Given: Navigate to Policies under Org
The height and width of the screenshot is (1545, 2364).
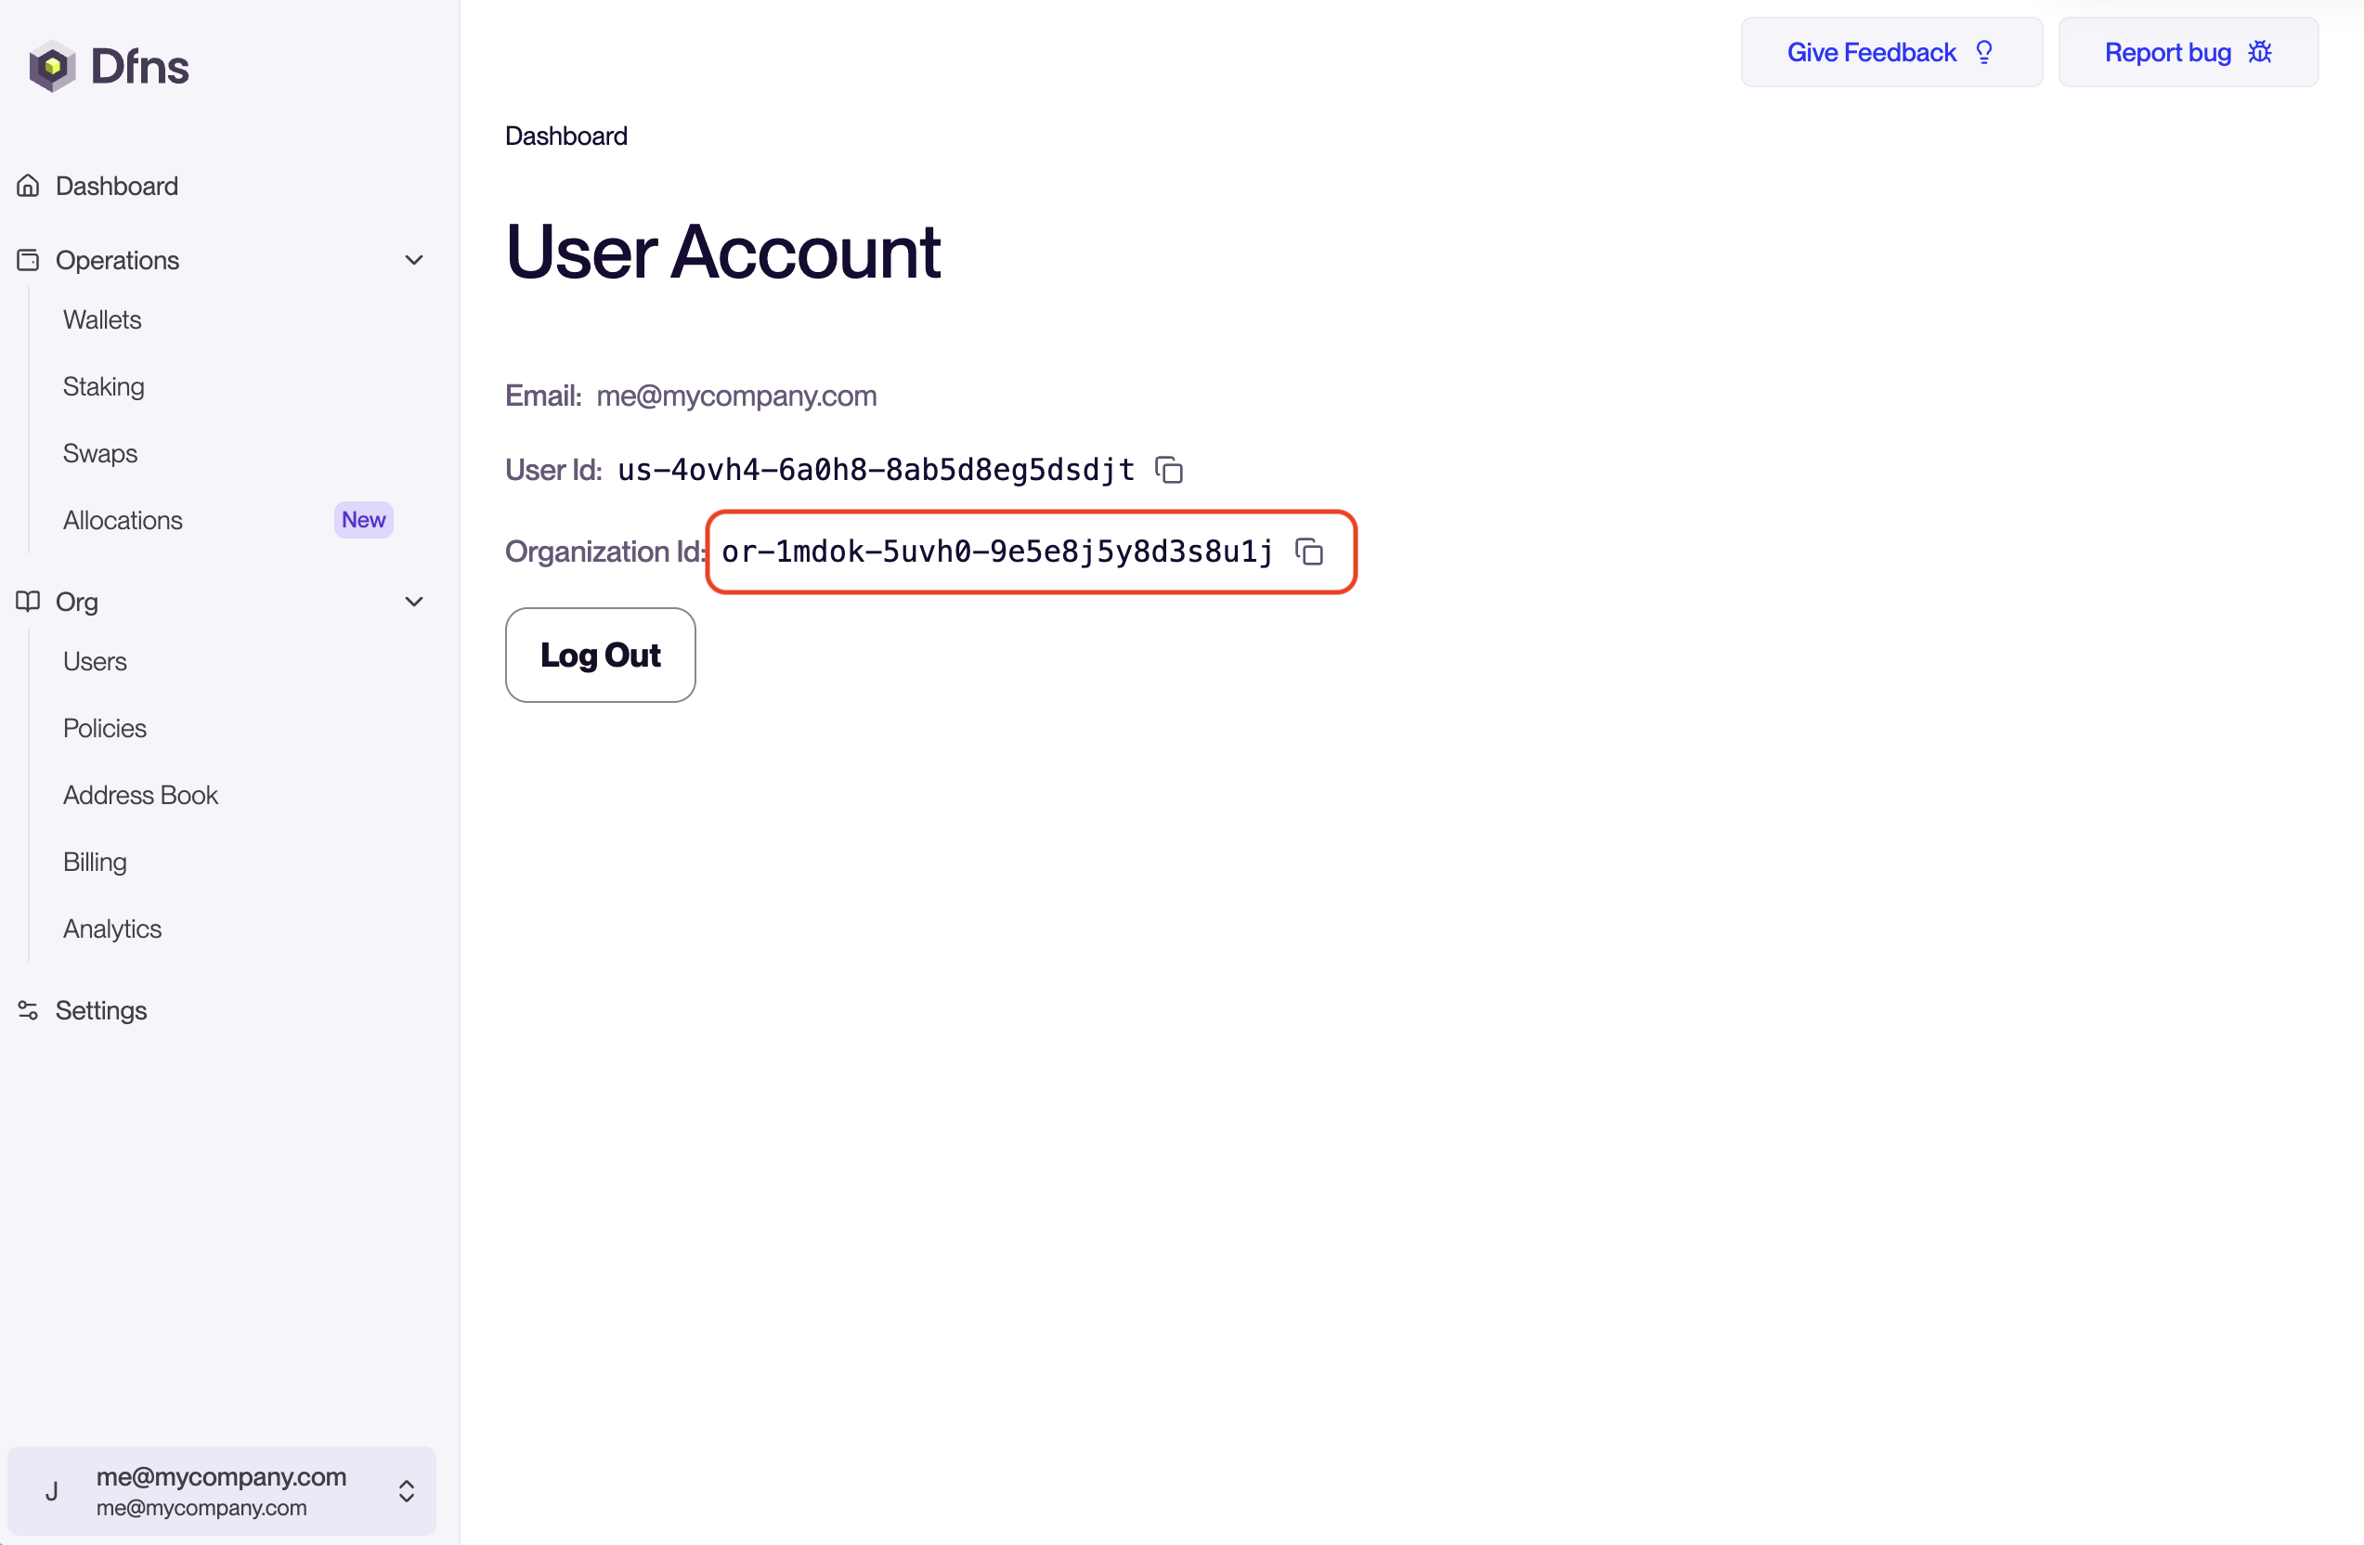Looking at the screenshot, I should coord(104,728).
